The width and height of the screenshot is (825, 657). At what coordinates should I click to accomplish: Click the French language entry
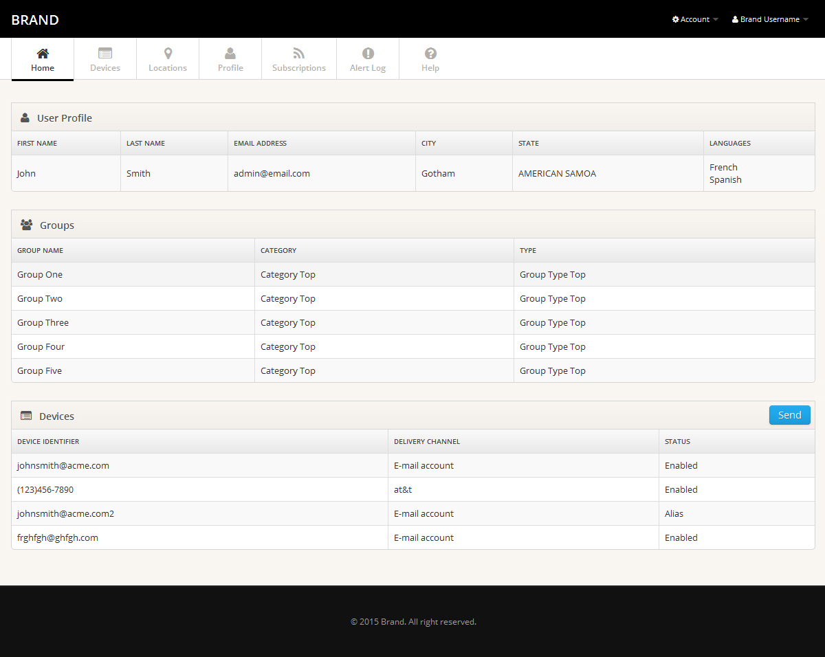[x=723, y=167]
